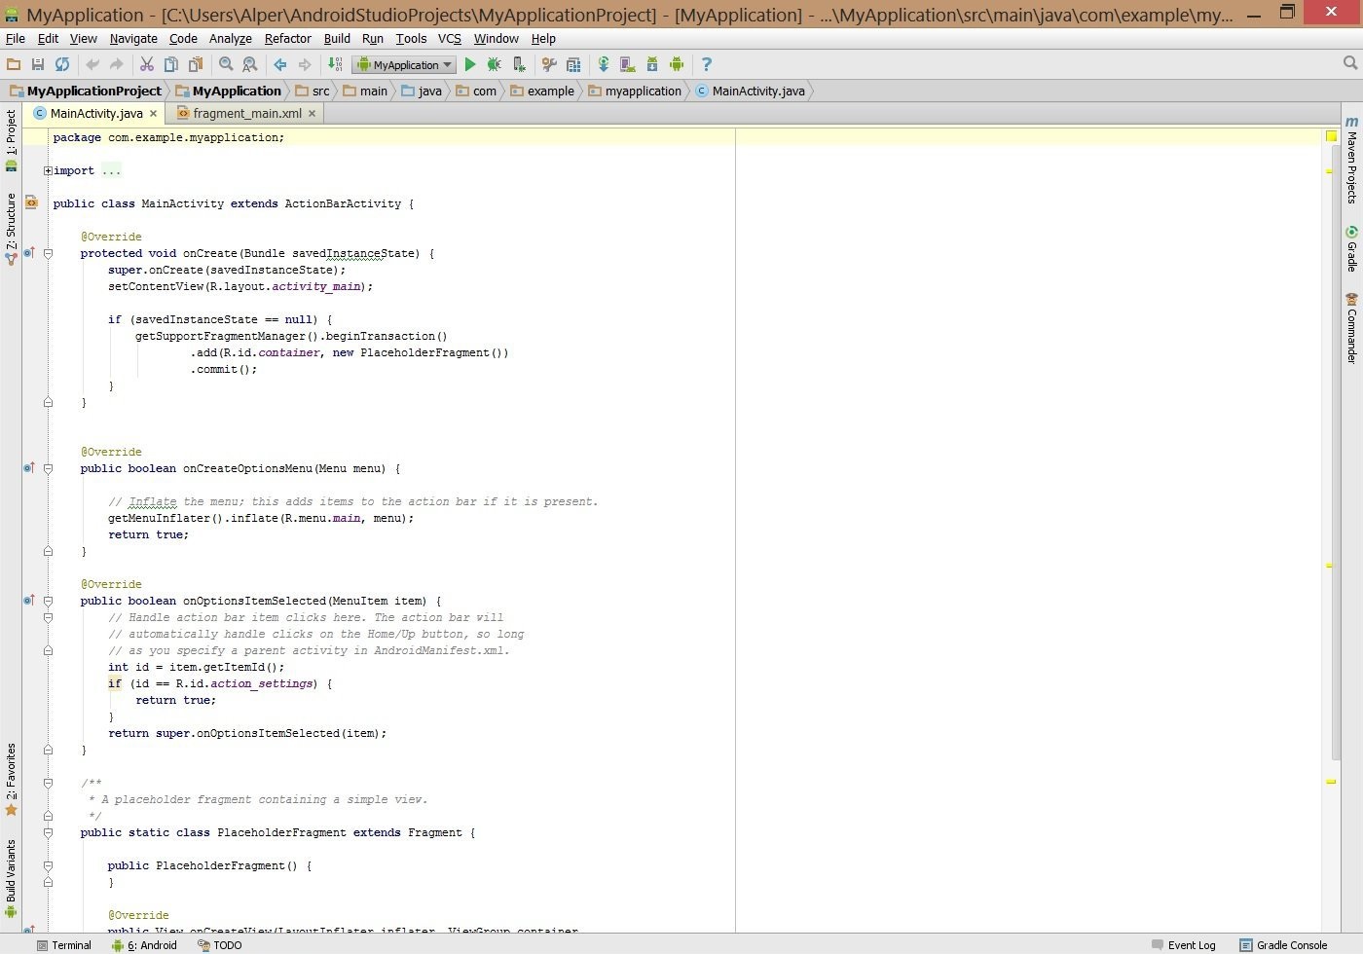The width and height of the screenshot is (1363, 954).
Task: Open the File menu
Action: (x=16, y=38)
